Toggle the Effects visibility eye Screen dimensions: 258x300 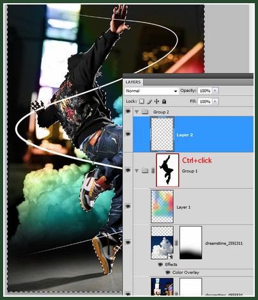click(160, 265)
